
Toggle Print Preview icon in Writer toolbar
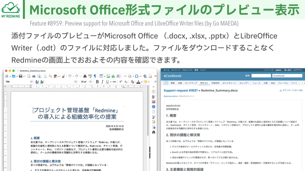coord(39,76)
